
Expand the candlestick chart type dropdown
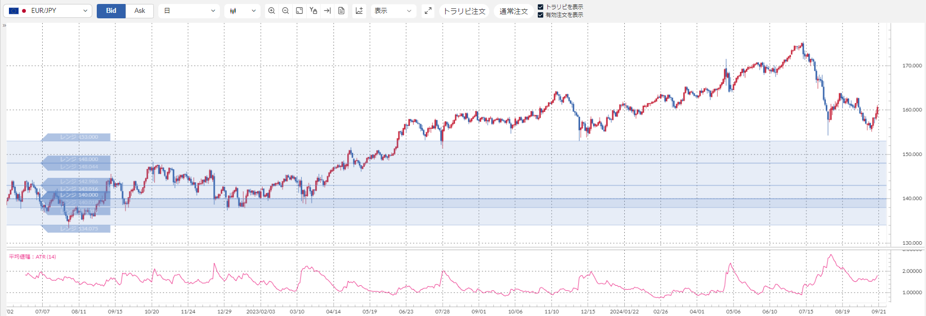point(242,11)
